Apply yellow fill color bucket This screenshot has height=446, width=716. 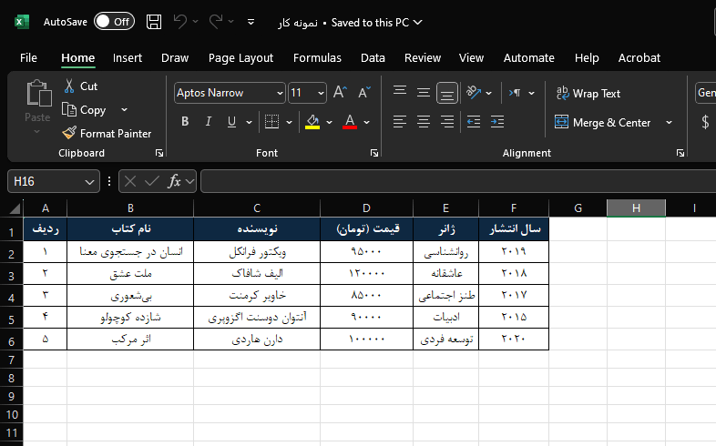point(312,122)
